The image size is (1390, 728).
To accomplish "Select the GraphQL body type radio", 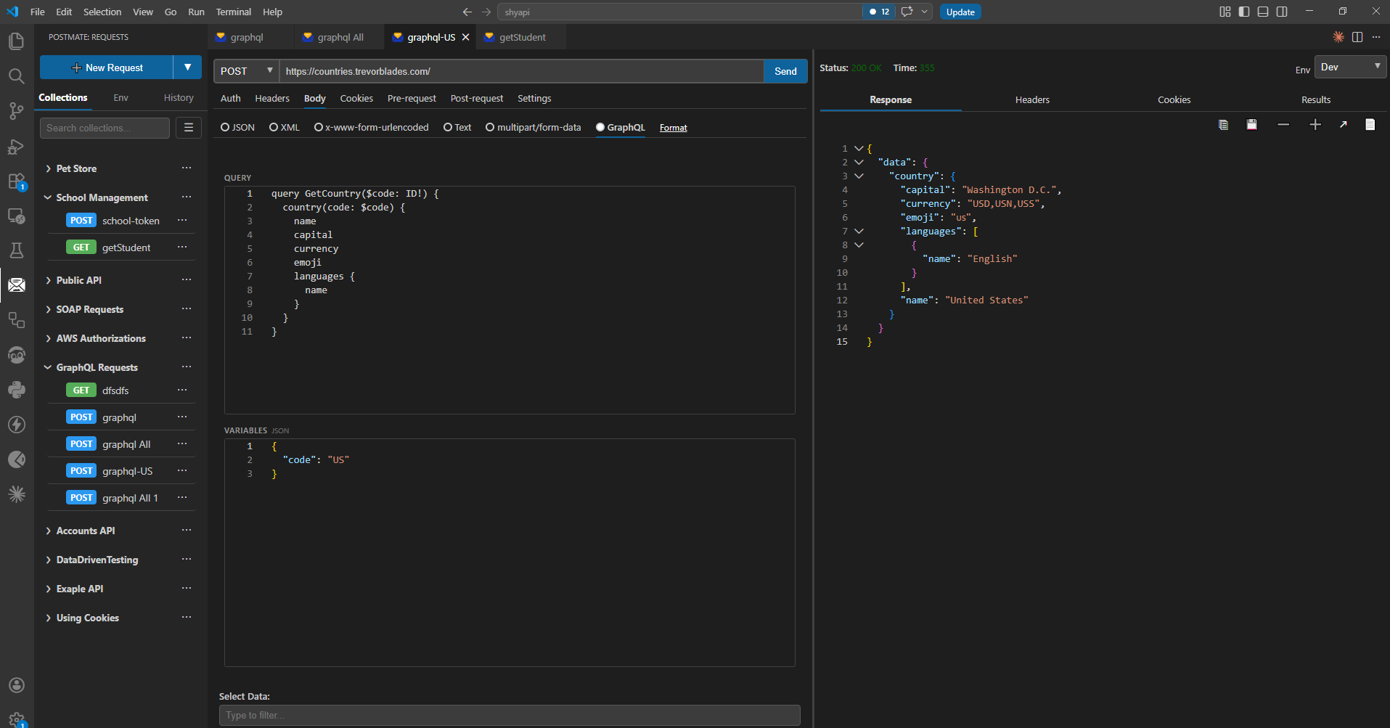I will pos(600,127).
